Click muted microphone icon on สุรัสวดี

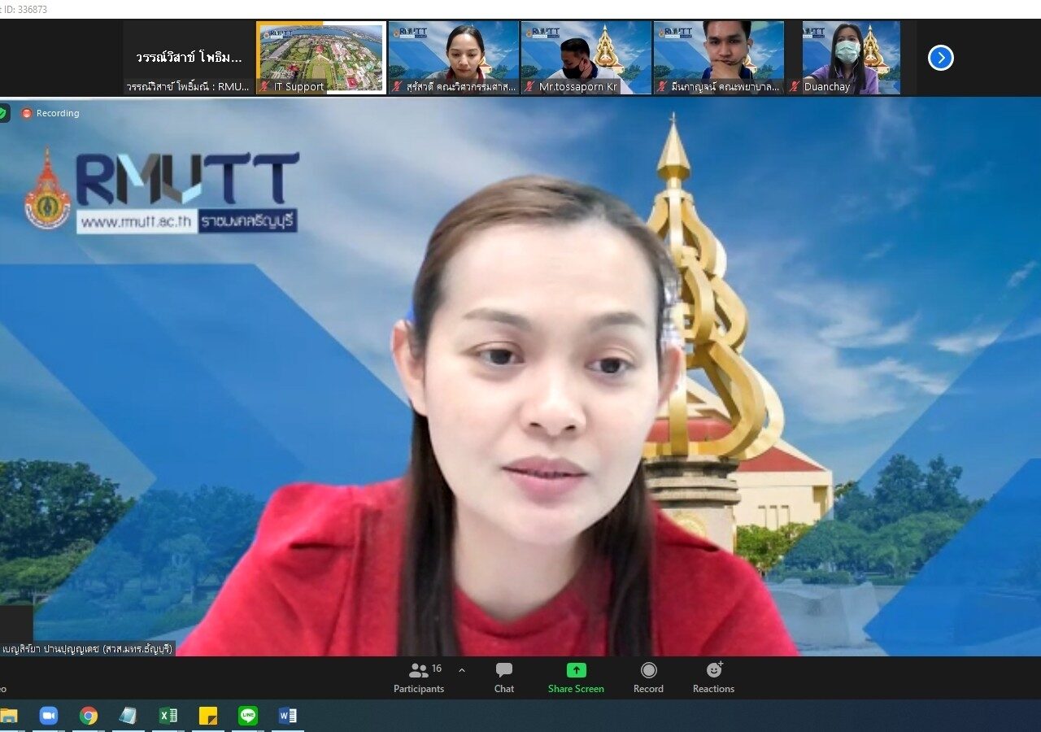click(x=398, y=86)
